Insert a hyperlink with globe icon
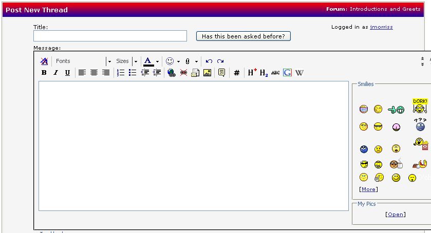This screenshot has height=233, width=431. point(172,73)
